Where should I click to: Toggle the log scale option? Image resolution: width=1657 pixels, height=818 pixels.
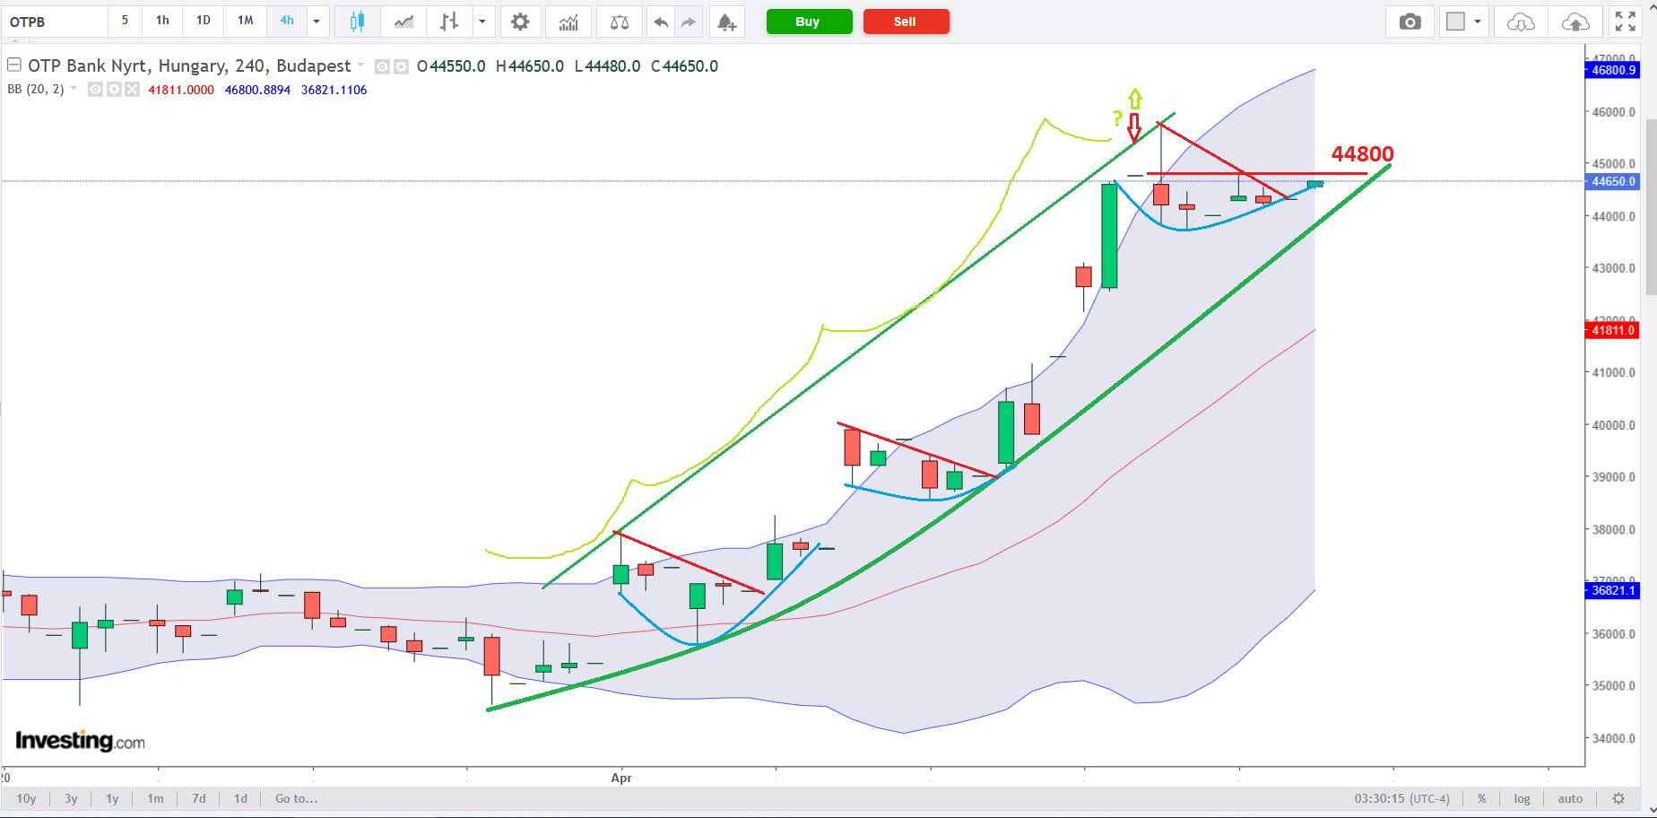1523,798
